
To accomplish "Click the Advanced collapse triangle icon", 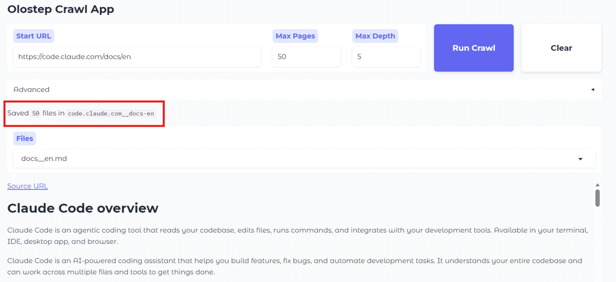I will pos(592,89).
